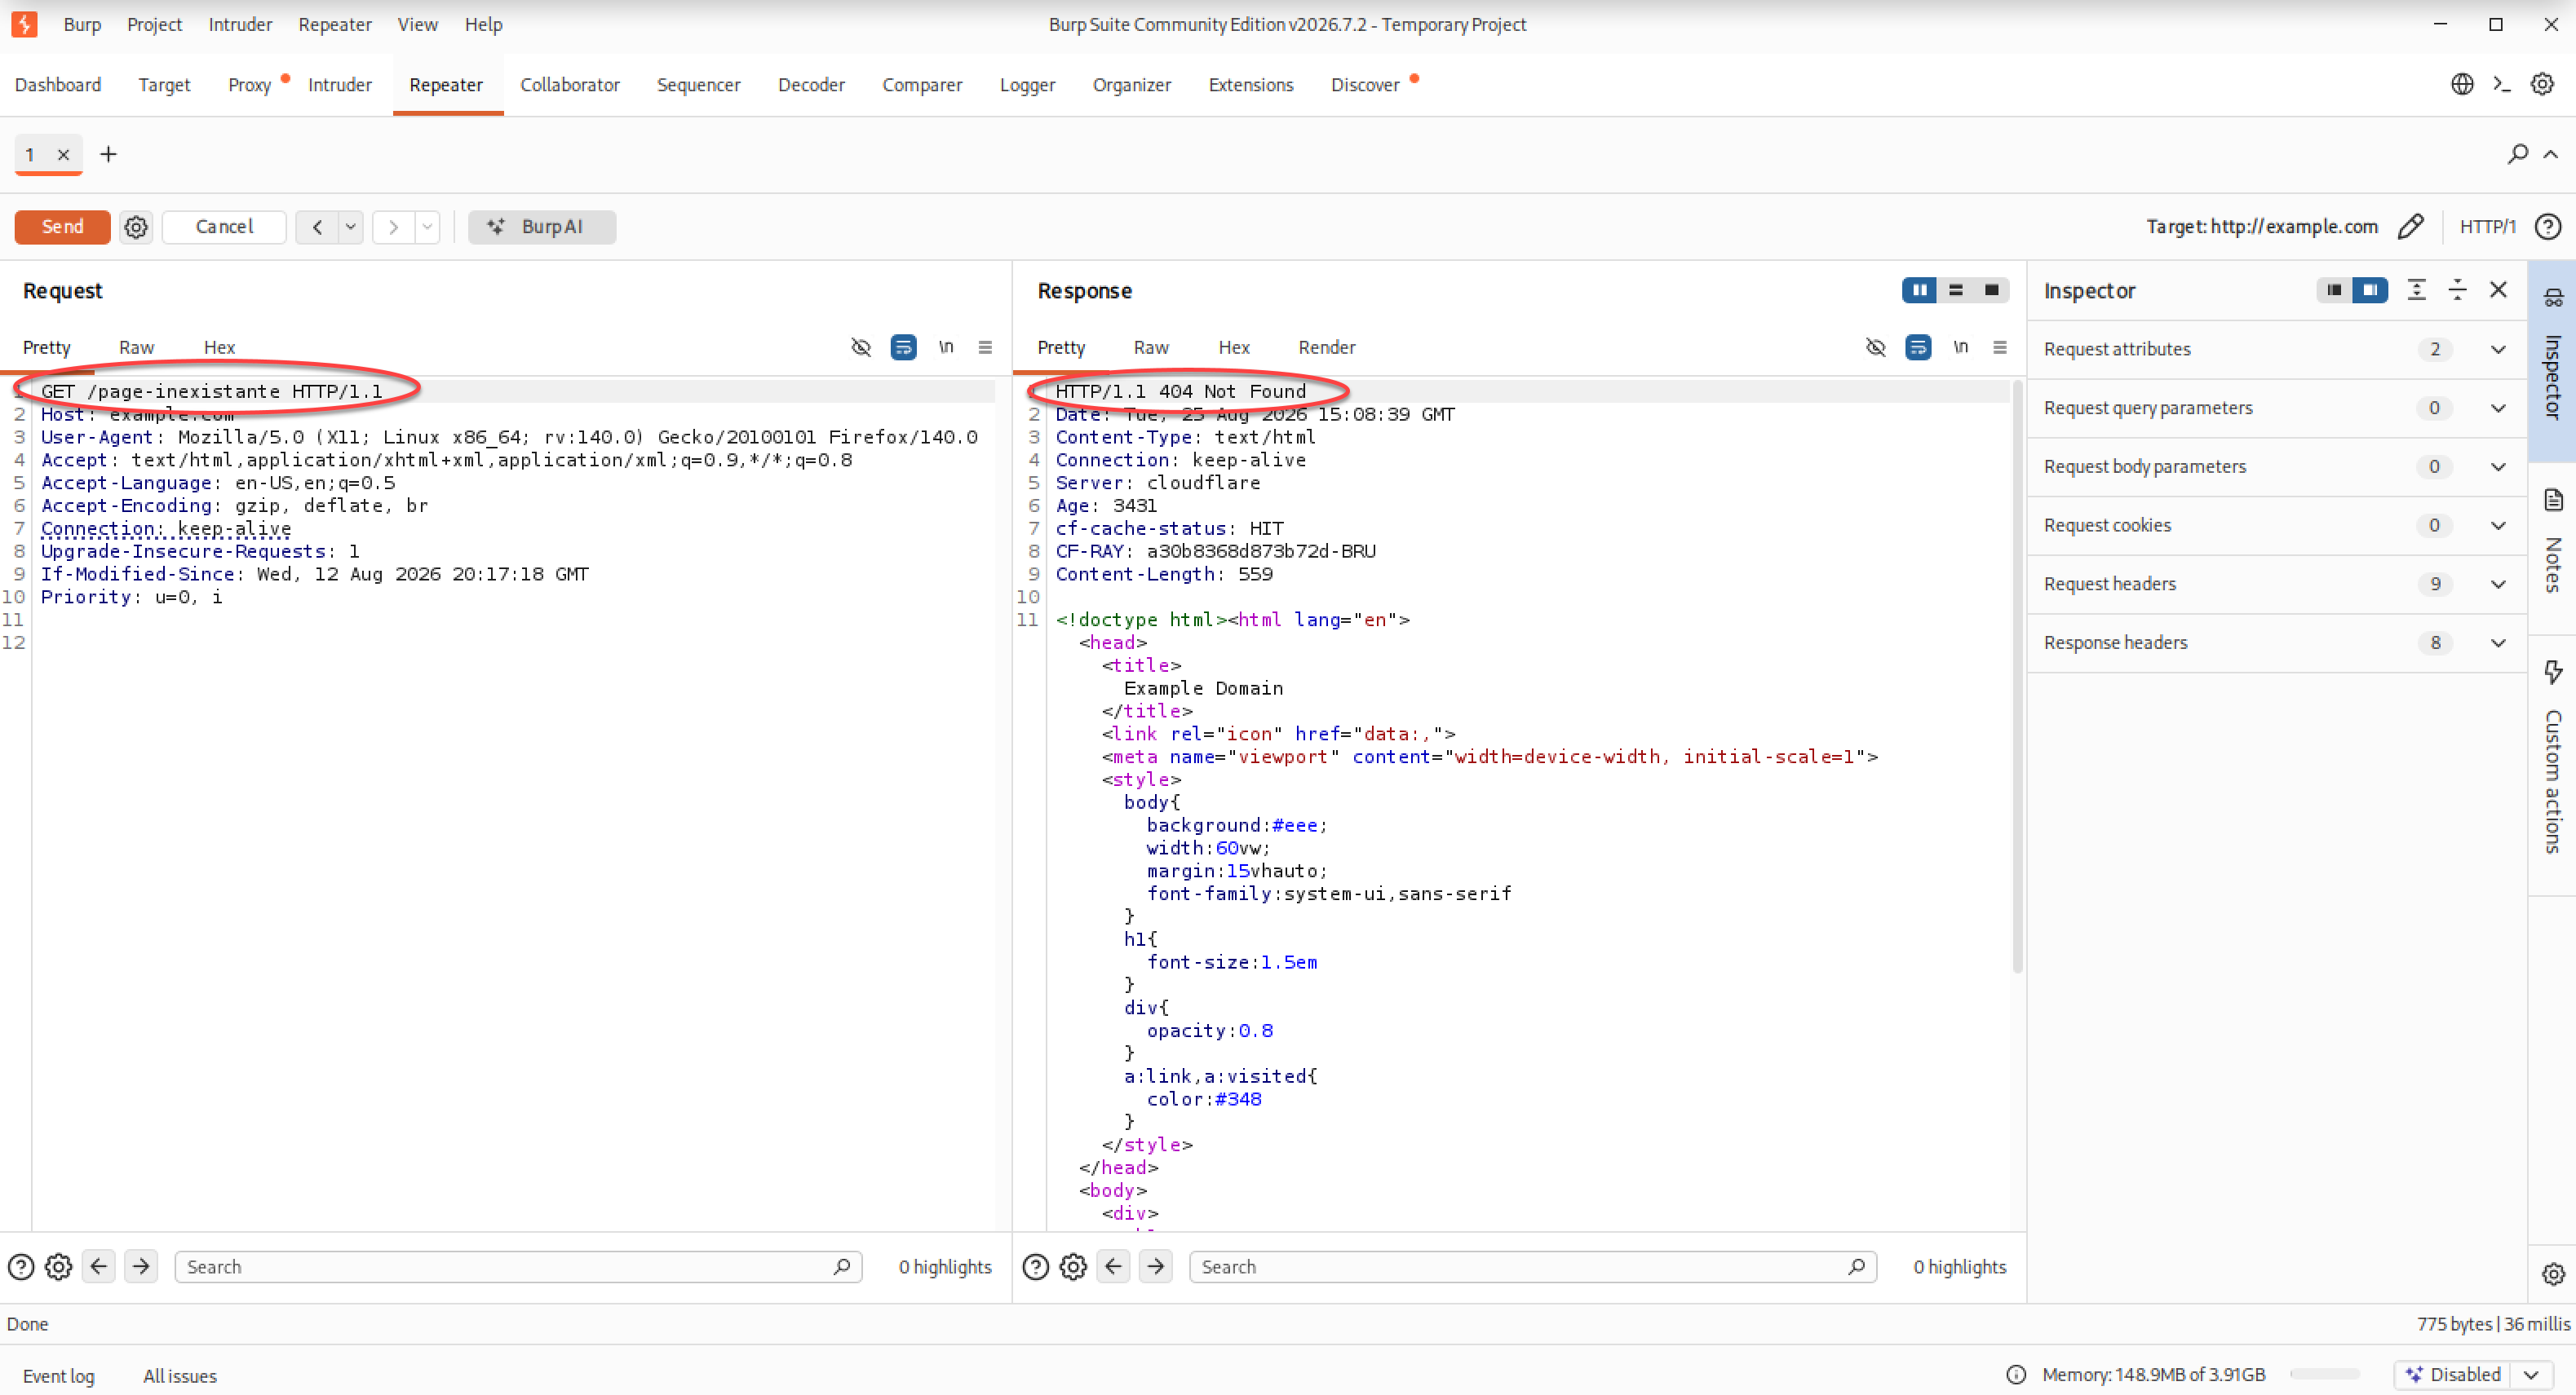Viewport: 2576px width, 1395px height.
Task: Collapse all Inspector sections
Action: (x=2457, y=289)
